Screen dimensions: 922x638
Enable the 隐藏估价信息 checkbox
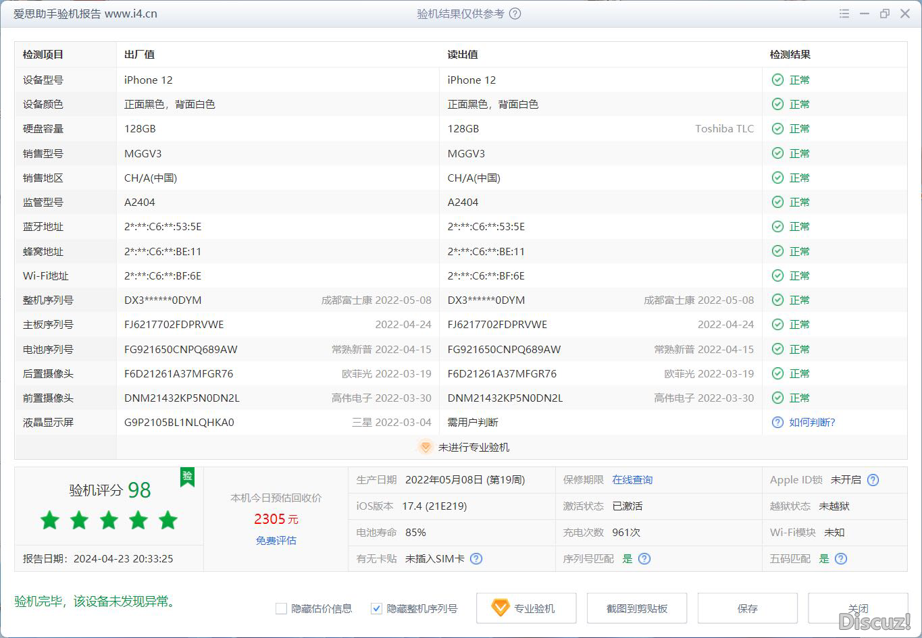(282, 608)
